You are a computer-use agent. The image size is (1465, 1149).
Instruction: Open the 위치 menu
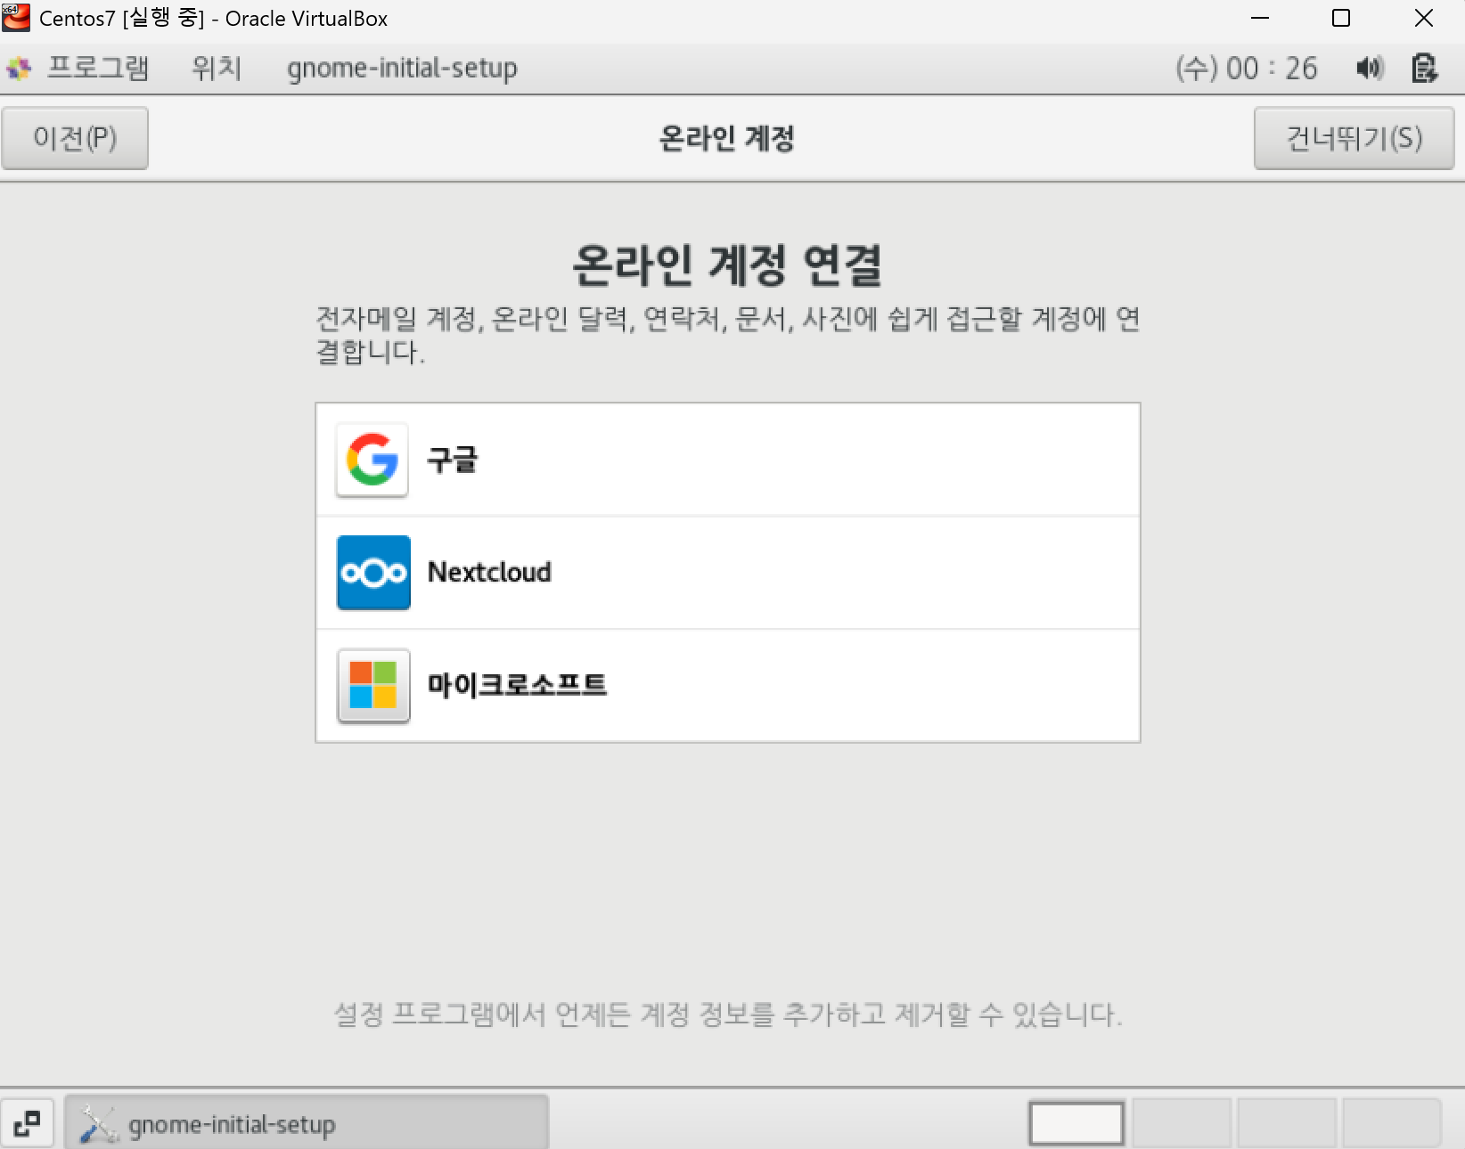coord(217,68)
